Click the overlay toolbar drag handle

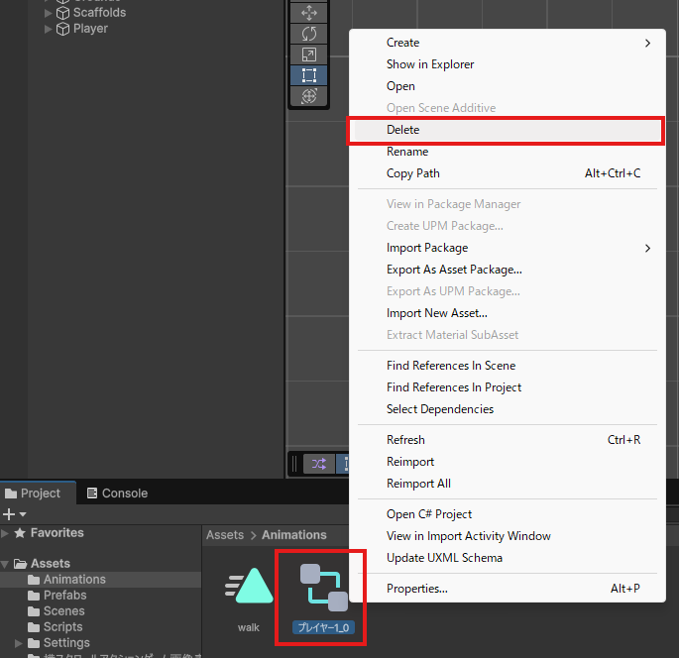click(x=295, y=464)
